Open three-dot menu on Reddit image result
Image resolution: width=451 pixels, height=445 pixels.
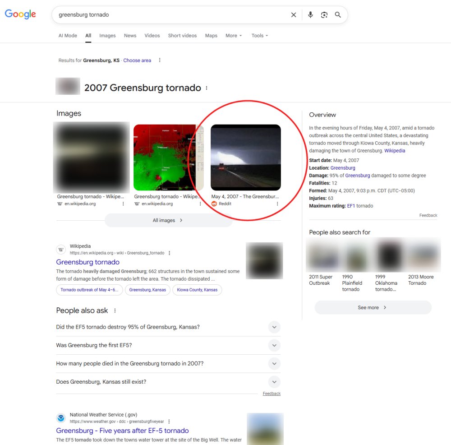coord(277,204)
